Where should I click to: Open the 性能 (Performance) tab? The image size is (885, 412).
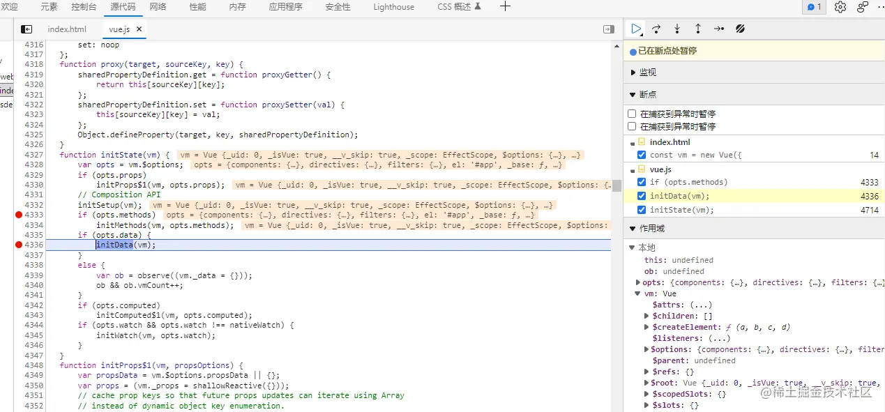pos(197,7)
